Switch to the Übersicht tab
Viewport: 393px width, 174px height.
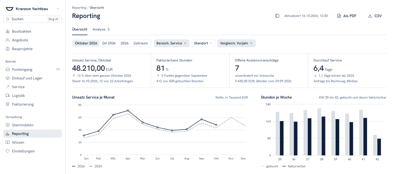(80, 29)
